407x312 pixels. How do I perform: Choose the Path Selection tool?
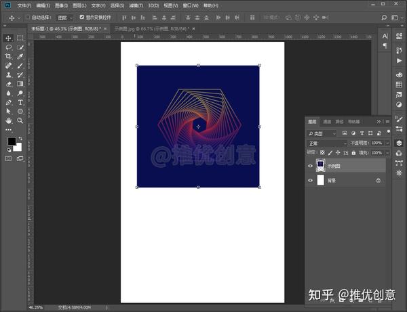[x=8, y=112]
